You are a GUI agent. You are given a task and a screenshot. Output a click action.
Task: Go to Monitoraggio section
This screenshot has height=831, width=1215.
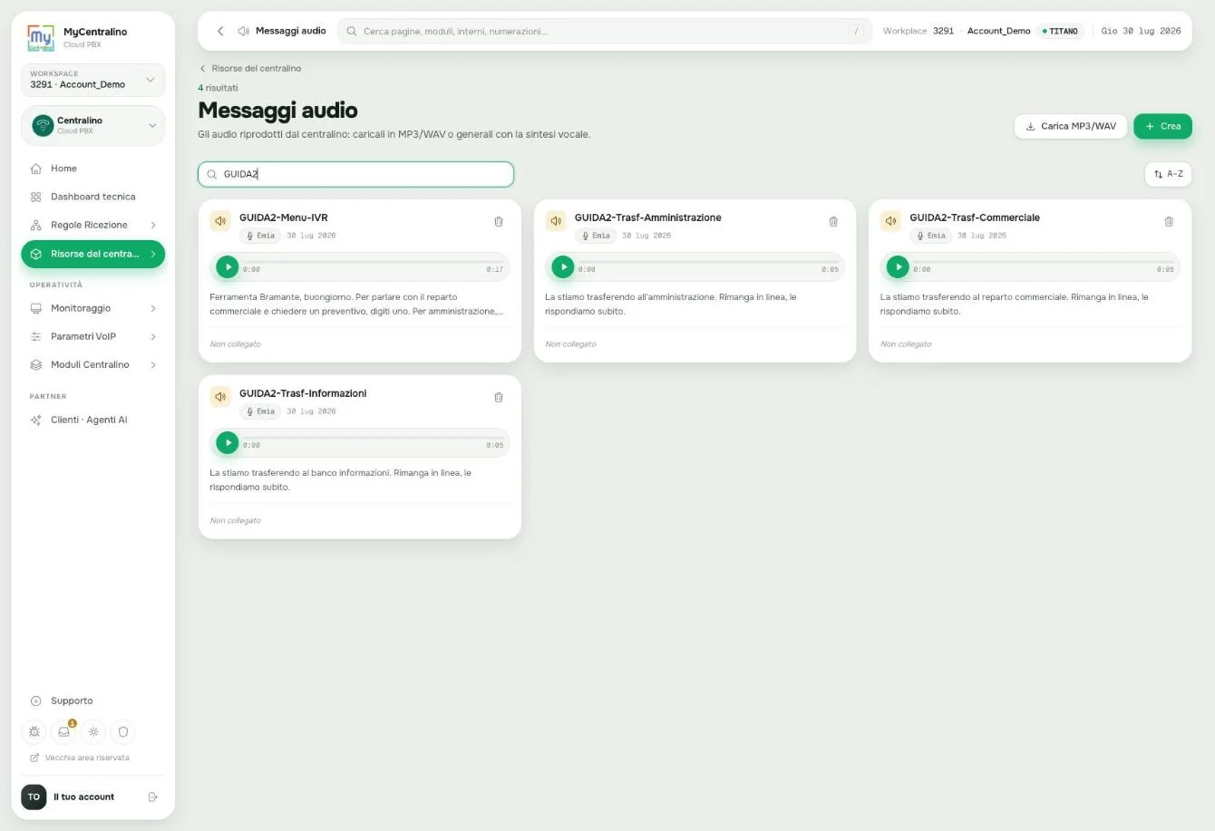point(92,308)
